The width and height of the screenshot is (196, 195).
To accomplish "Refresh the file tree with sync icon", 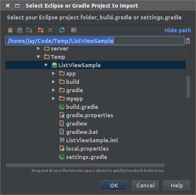I will tap(62, 30).
